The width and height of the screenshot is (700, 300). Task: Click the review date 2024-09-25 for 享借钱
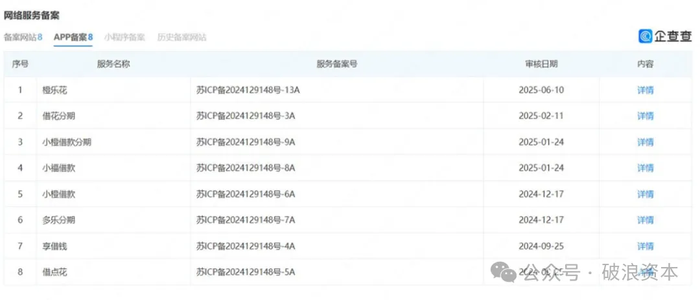pos(541,246)
